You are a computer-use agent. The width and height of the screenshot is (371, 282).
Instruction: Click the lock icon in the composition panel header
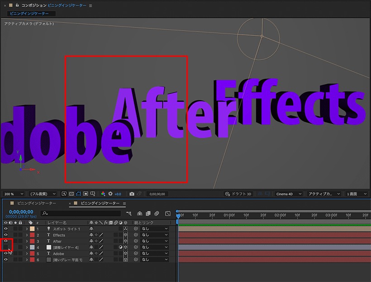(17, 5)
